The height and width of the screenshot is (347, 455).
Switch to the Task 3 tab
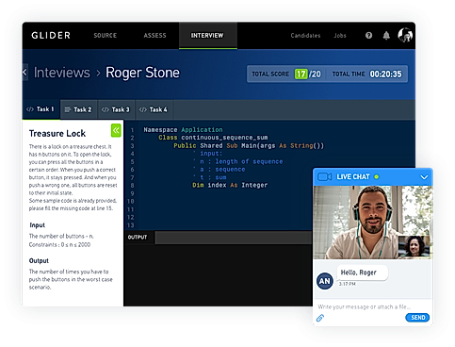tap(116, 109)
